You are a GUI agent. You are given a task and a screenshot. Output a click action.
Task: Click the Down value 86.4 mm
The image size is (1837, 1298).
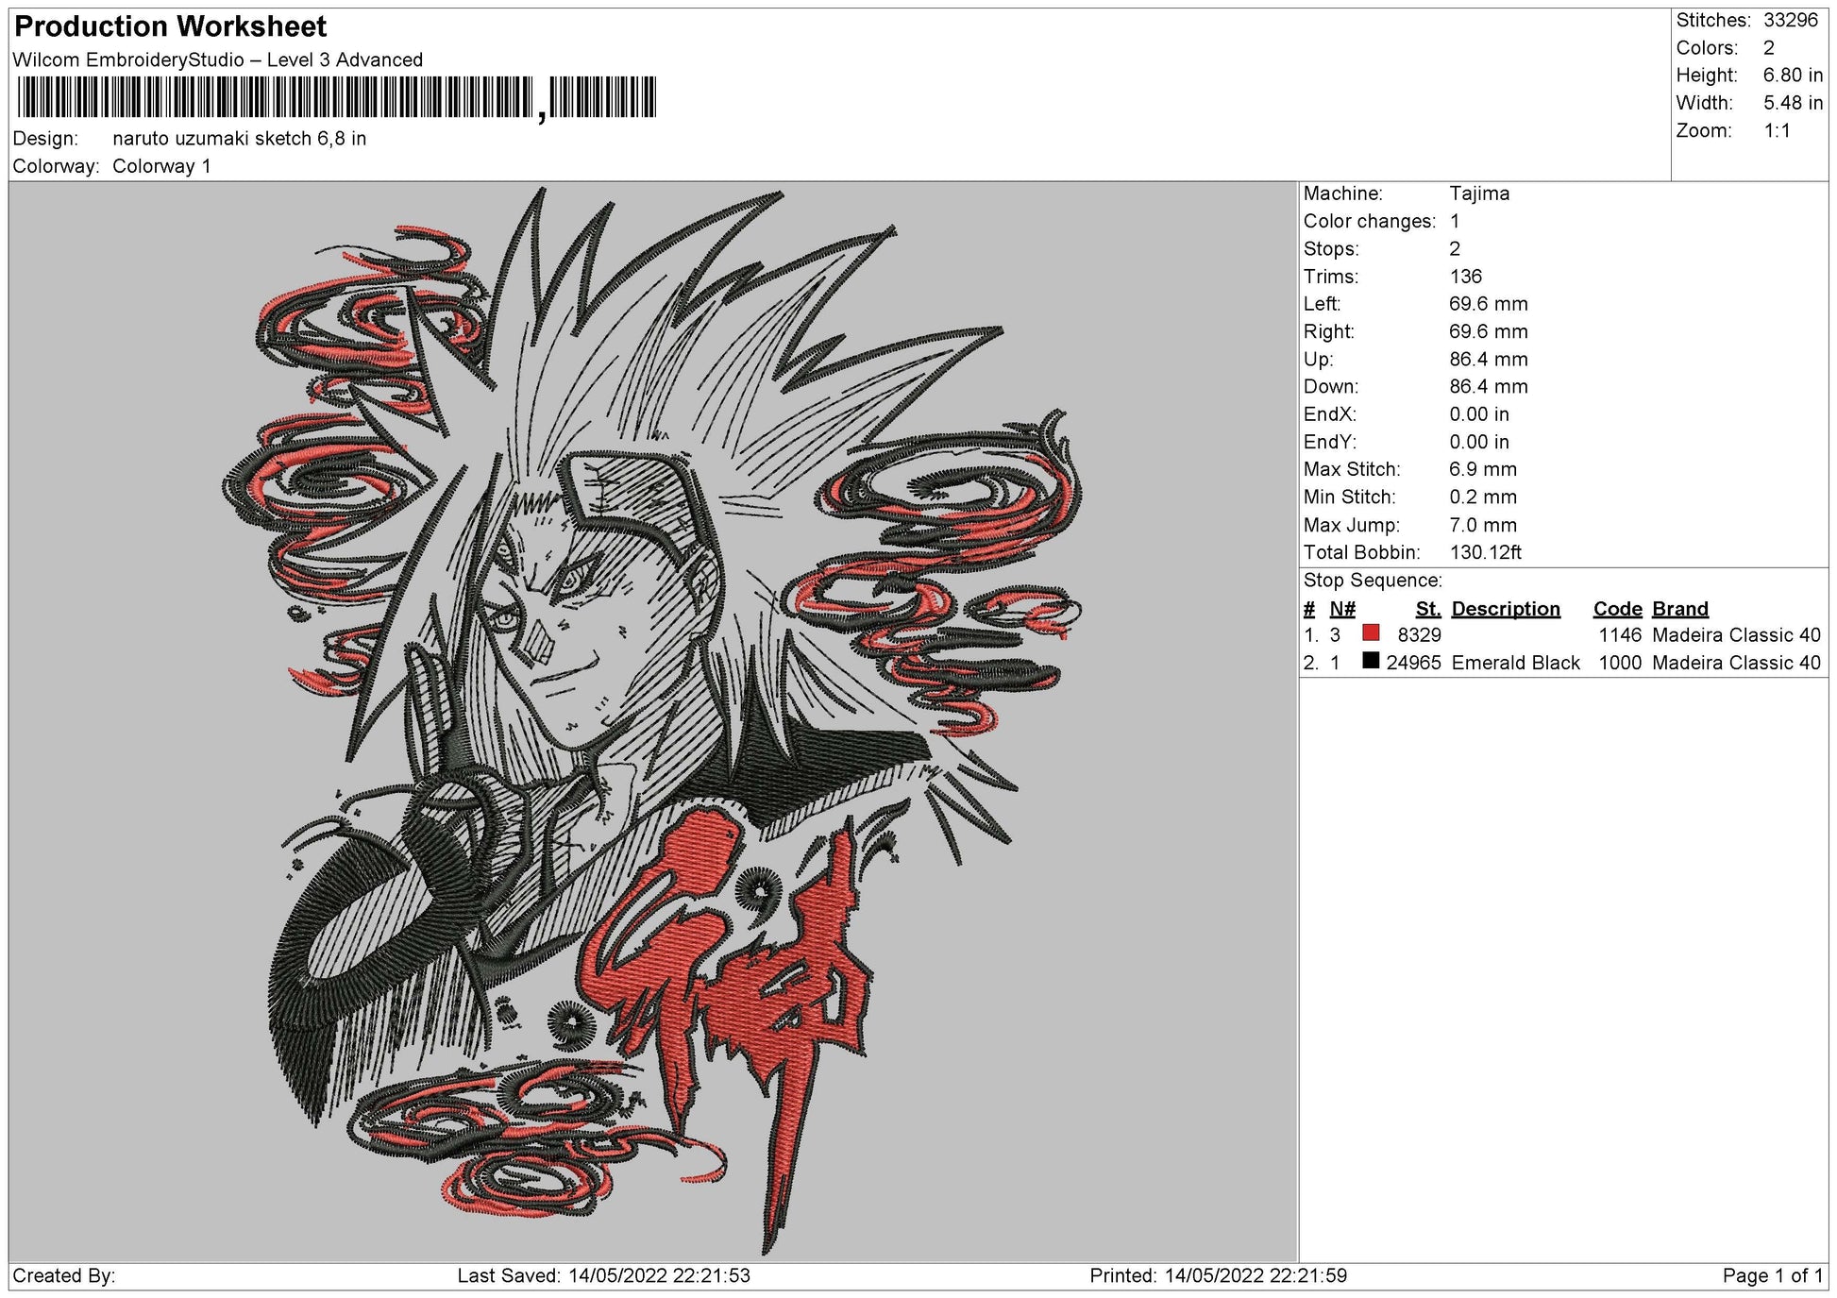(x=1488, y=386)
